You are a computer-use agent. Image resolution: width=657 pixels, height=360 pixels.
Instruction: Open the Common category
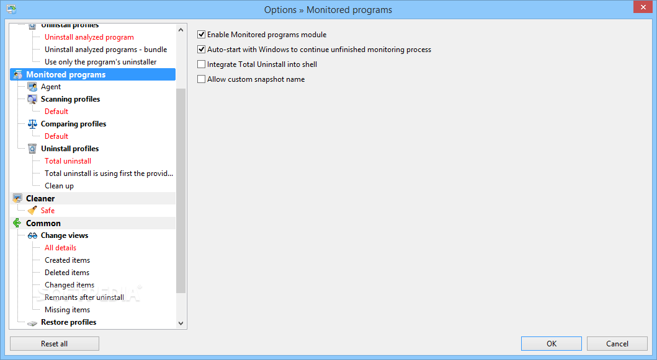pyautogui.click(x=43, y=223)
